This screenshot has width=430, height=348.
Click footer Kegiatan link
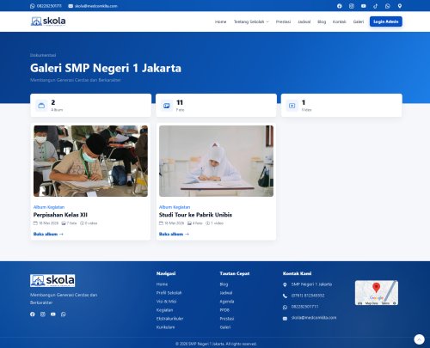click(164, 310)
